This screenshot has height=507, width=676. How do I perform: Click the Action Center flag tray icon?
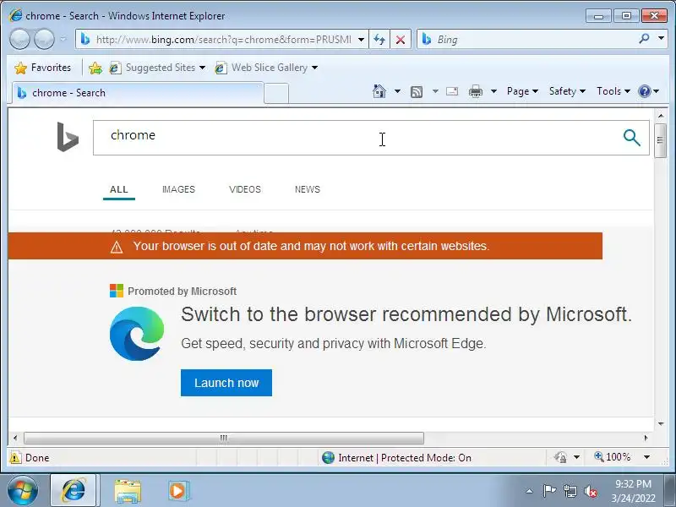[549, 491]
